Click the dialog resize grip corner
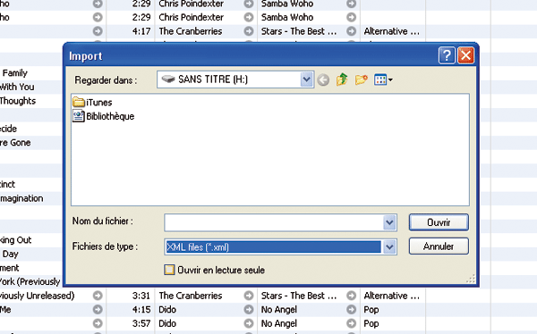Screen dimensions: 537x334 tap(471, 279)
